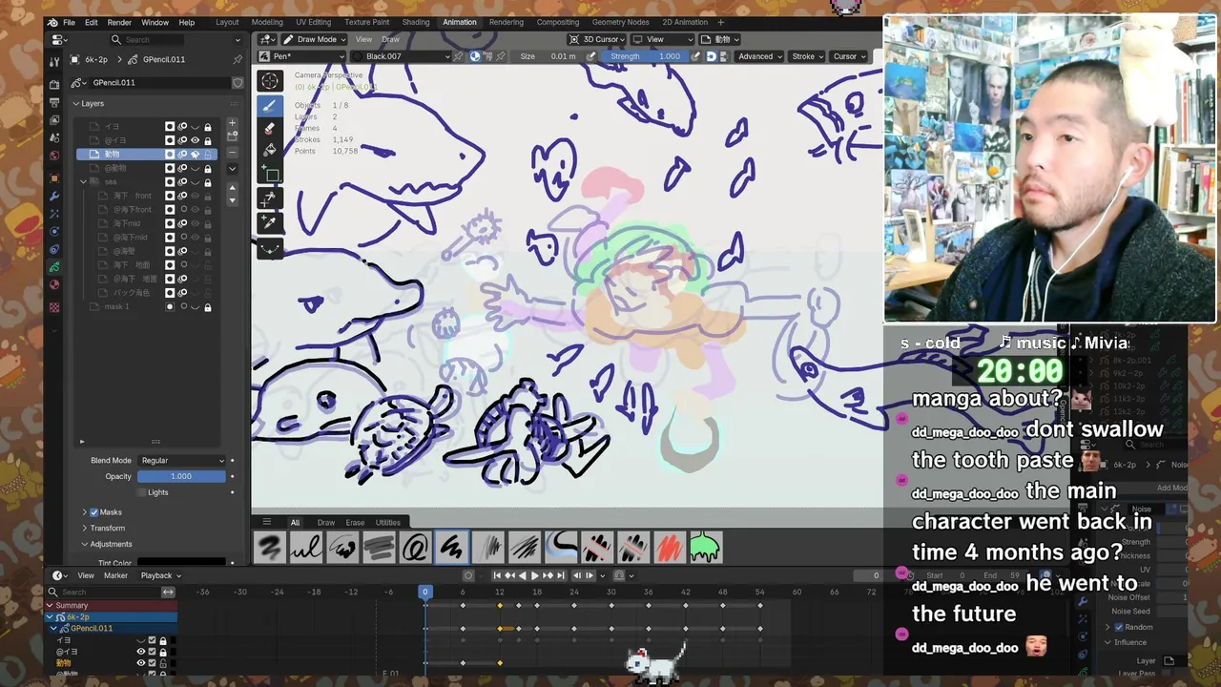Select the 3D Cursor tool in viewport toolbar

[270, 82]
